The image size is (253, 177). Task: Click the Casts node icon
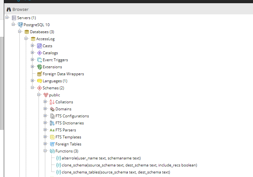coord(40,46)
